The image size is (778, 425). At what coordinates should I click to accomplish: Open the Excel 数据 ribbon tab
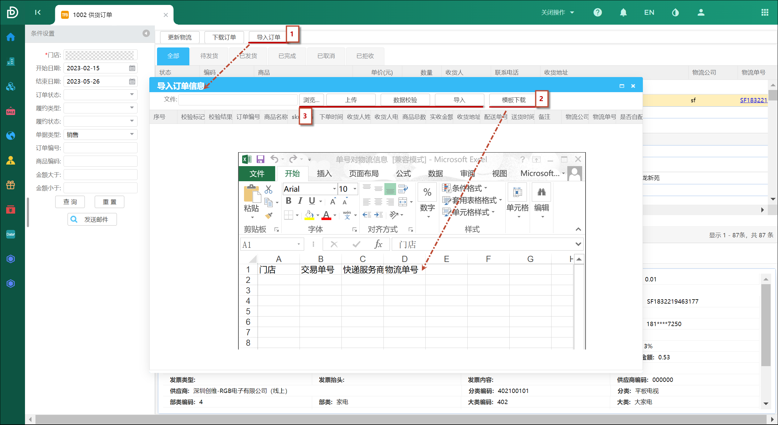click(x=436, y=174)
